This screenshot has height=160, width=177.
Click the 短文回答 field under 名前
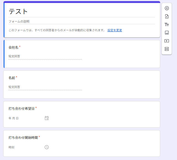[x=45, y=87]
